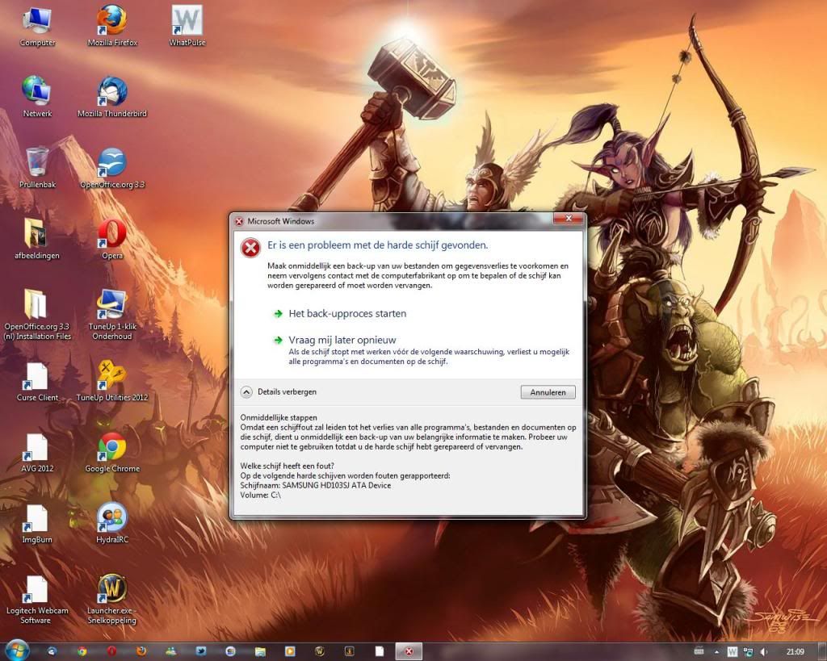The width and height of the screenshot is (827, 661).
Task: Open the clock showing 21:09
Action: point(795,652)
